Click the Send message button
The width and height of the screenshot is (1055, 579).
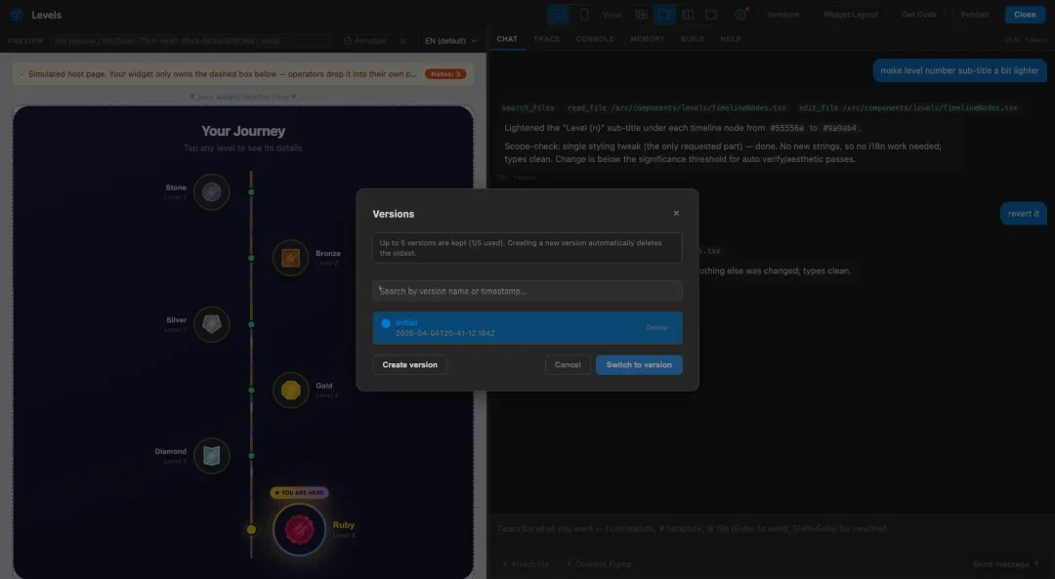click(x=1006, y=564)
